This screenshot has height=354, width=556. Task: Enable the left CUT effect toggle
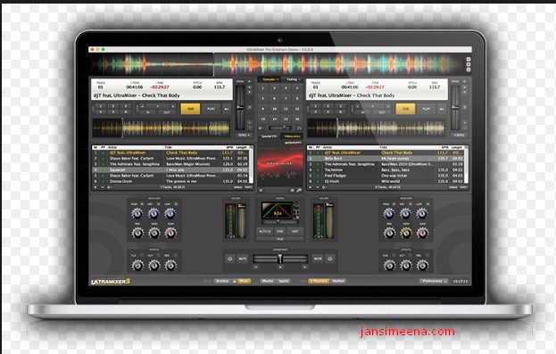pos(159,255)
